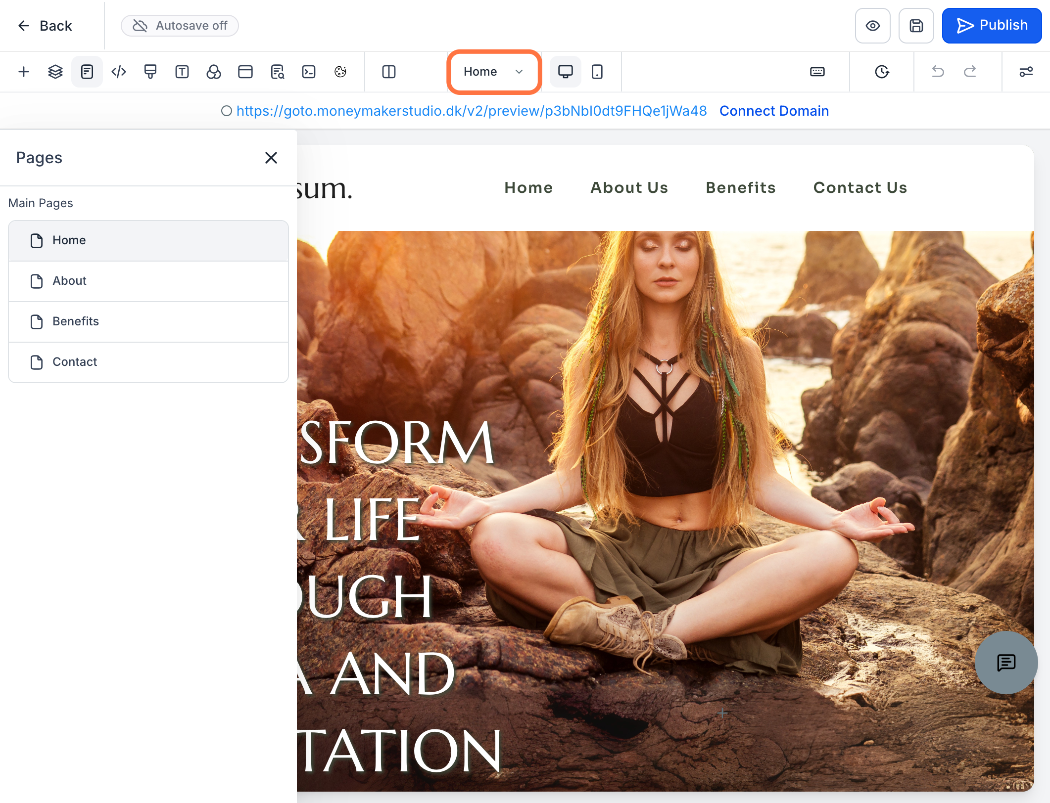Screen dimensions: 1050x803
Task: Open the overlapping circles colors icon
Action: click(x=214, y=72)
